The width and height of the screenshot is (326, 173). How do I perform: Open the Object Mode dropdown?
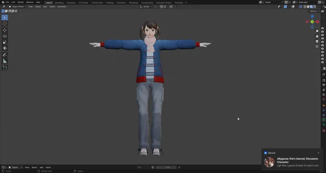click(17, 7)
